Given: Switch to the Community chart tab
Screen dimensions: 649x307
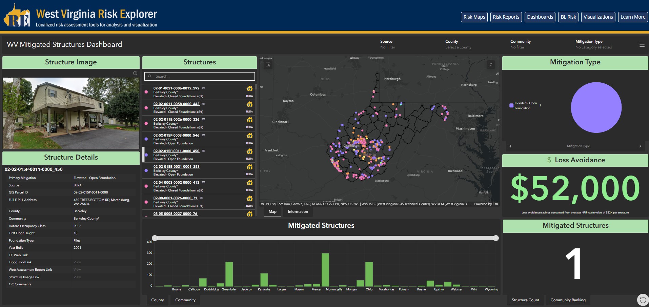Looking at the screenshot, I should (185, 300).
